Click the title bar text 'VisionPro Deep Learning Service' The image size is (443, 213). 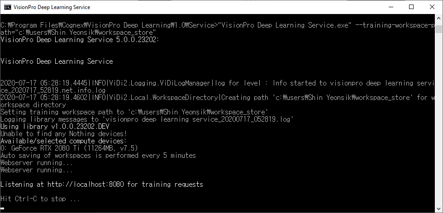click(x=52, y=7)
